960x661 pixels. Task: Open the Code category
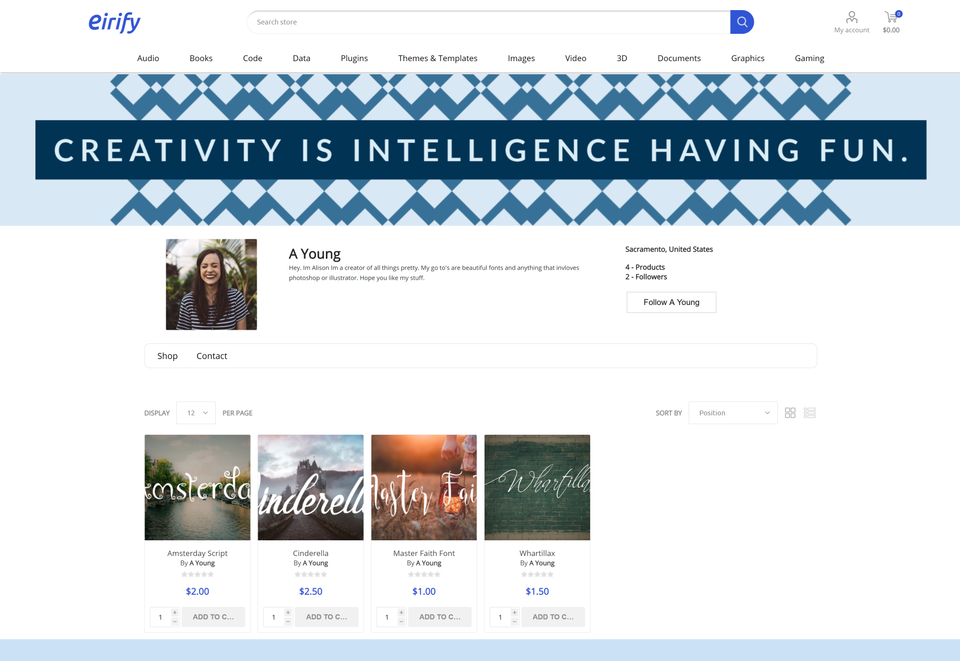point(253,58)
